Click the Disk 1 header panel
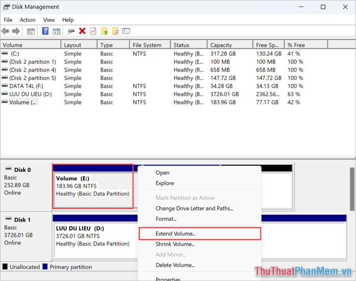Screen dimensions: 356x281 click(26, 236)
